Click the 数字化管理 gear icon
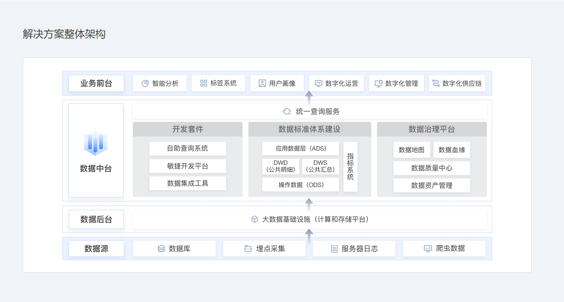This screenshot has width=564, height=302. (x=378, y=83)
